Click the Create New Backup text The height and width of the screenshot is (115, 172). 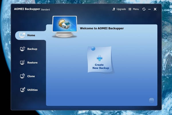101,66
